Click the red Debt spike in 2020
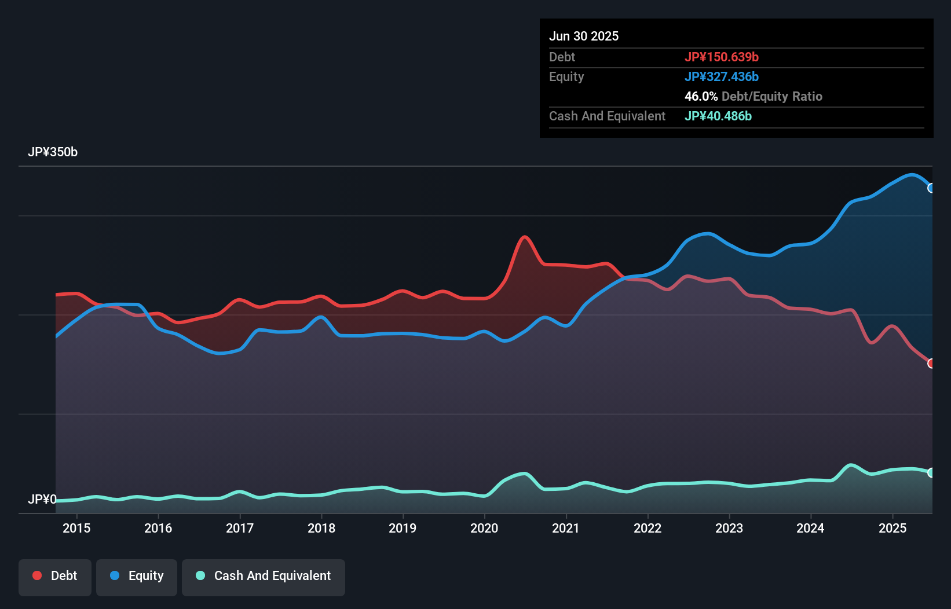 pyautogui.click(x=525, y=237)
